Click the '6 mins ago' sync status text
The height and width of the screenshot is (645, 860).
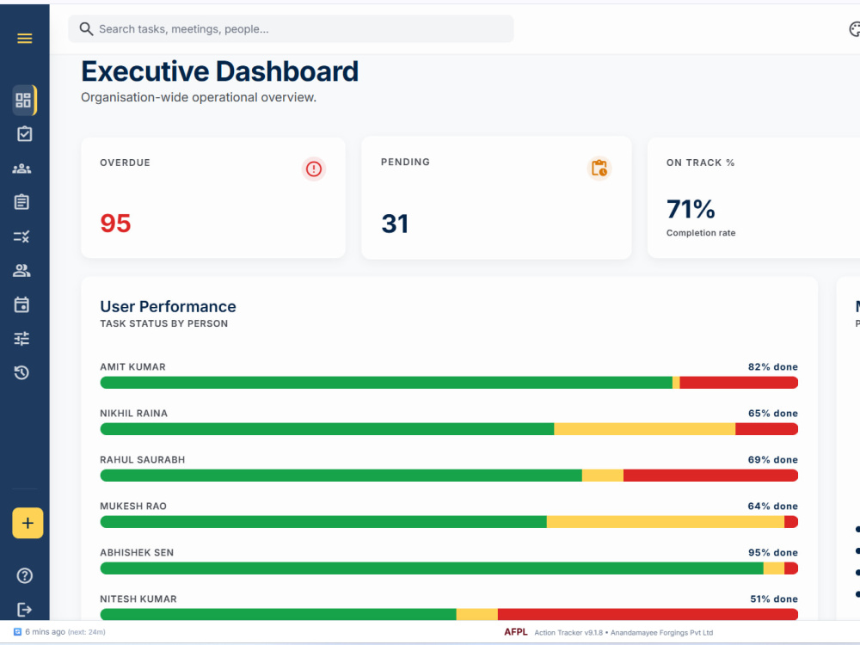[45, 632]
